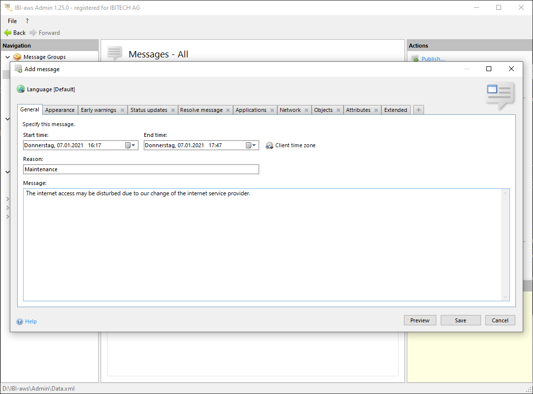Open the End time calendar dropdown
This screenshot has width=533, height=394.
(x=251, y=145)
